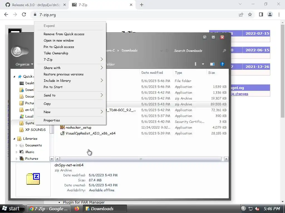The width and height of the screenshot is (285, 213).
Task: Choose Open in new window
Action: tap(70, 40)
